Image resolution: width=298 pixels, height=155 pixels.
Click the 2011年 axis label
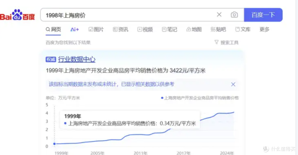(x=140, y=153)
